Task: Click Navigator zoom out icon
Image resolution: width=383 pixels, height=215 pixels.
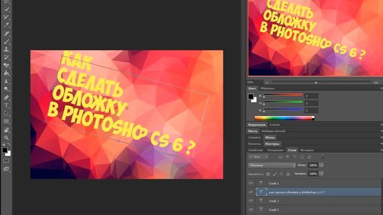Action: point(267,82)
